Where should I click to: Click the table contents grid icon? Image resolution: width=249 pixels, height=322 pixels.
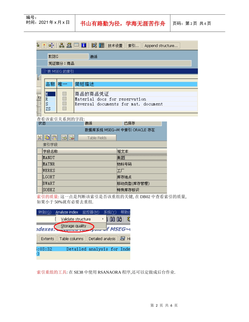(101, 45)
